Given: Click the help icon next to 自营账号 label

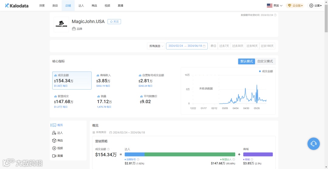Looking at the screenshot, I should pyautogui.click(x=138, y=159).
